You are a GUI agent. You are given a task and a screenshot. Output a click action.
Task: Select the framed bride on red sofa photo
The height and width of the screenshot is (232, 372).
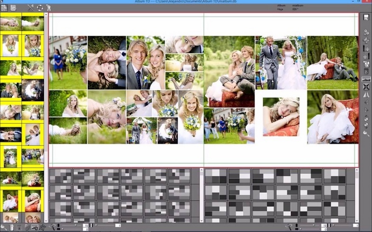click(281, 117)
